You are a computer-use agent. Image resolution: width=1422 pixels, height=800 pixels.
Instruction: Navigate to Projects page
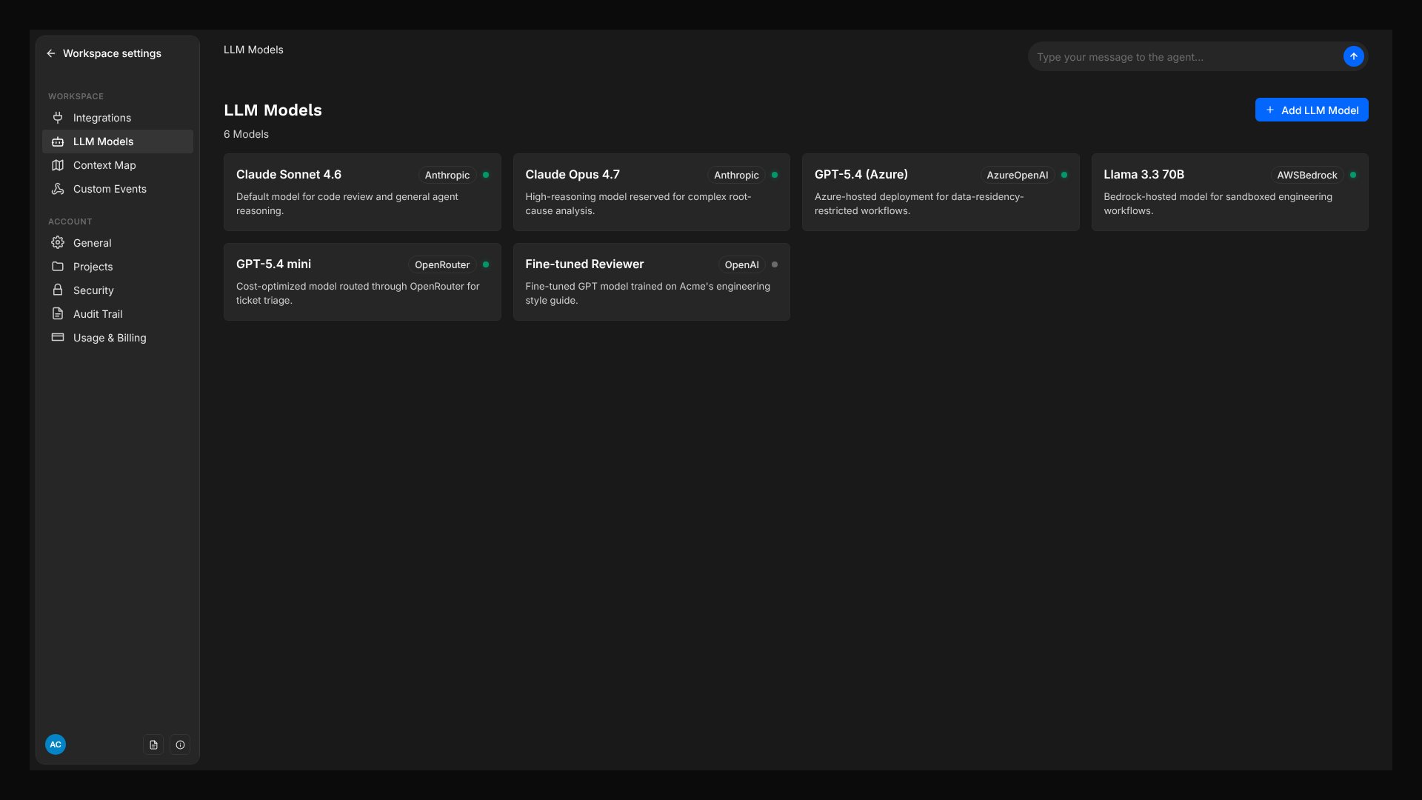(x=118, y=267)
